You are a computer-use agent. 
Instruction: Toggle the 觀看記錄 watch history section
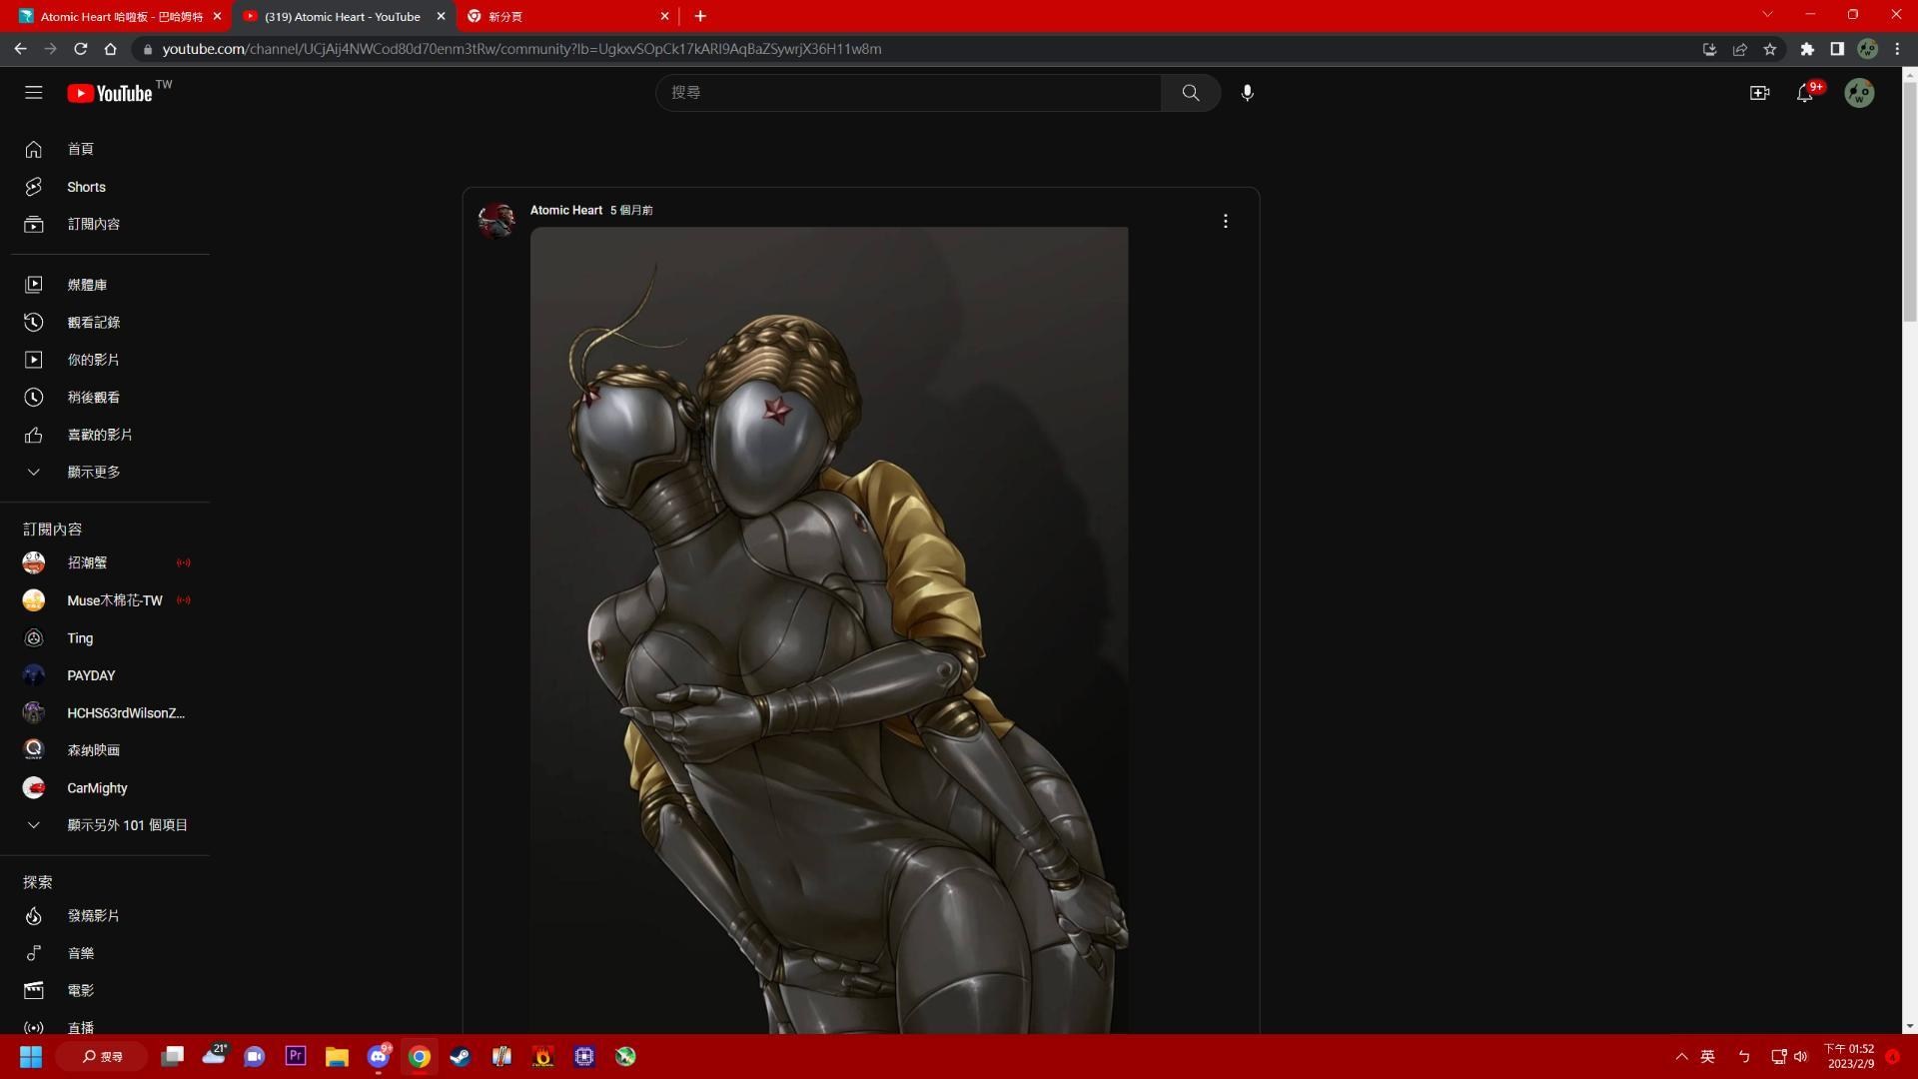point(92,322)
